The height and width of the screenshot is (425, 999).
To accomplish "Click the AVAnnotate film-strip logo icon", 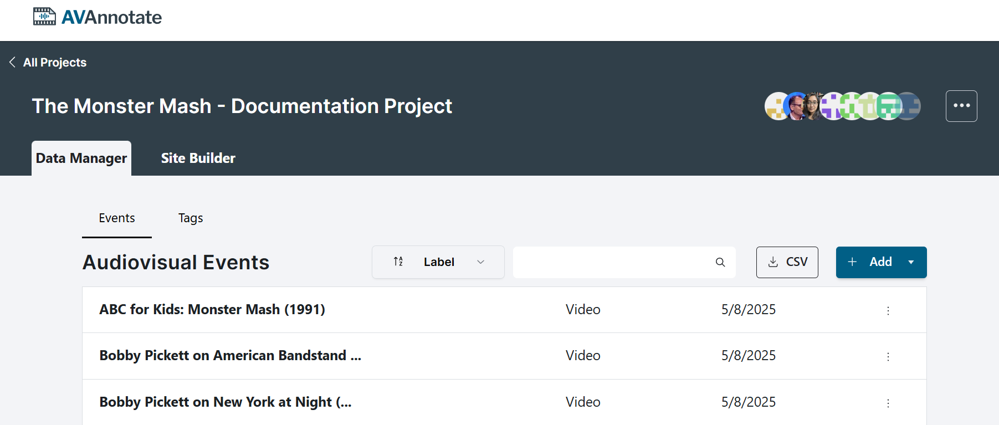I will point(44,17).
